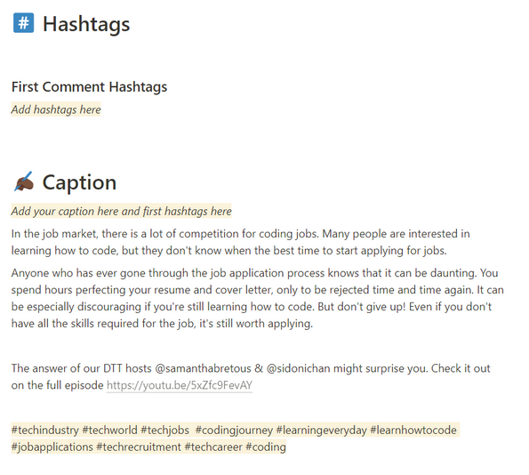Screen dimensions: 529x475
Task: Click the #coding hashtag at end
Action: pos(266,447)
